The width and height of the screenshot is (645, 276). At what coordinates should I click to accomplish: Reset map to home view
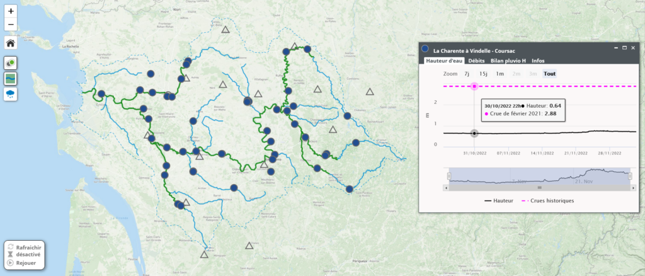click(x=11, y=43)
